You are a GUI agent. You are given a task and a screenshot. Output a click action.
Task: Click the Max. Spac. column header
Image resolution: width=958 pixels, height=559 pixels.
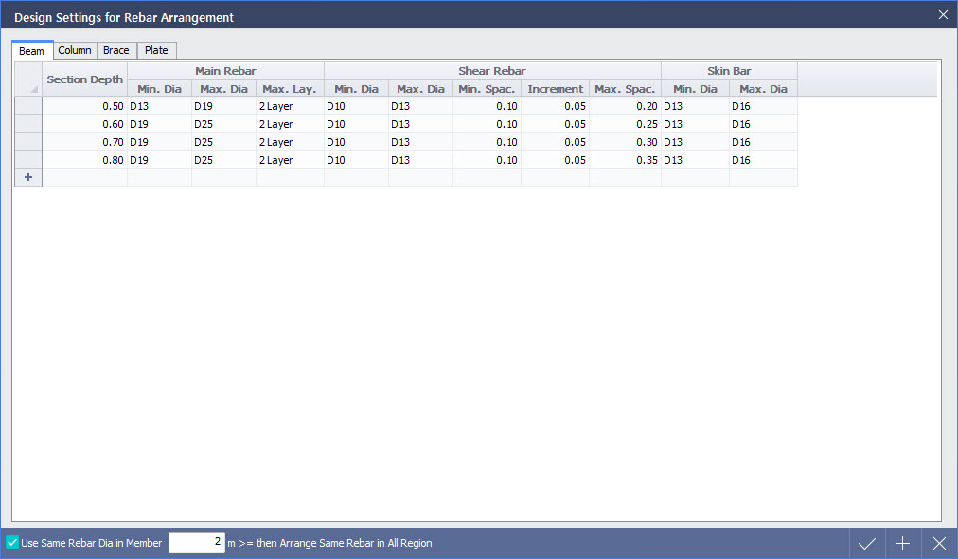(x=625, y=89)
